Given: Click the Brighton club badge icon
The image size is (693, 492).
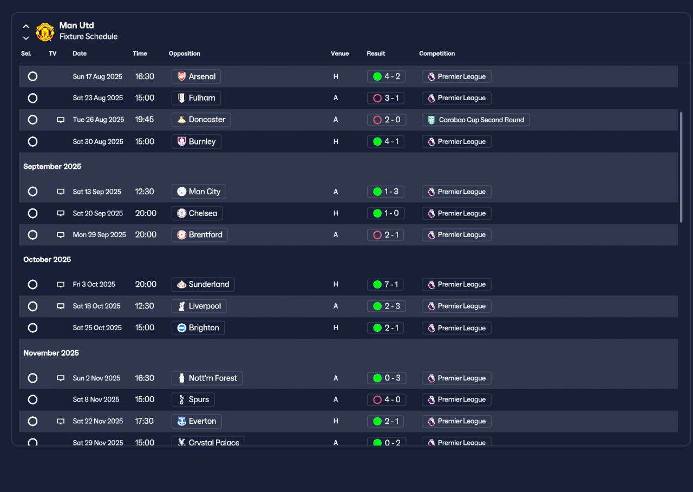Looking at the screenshot, I should pyautogui.click(x=182, y=327).
